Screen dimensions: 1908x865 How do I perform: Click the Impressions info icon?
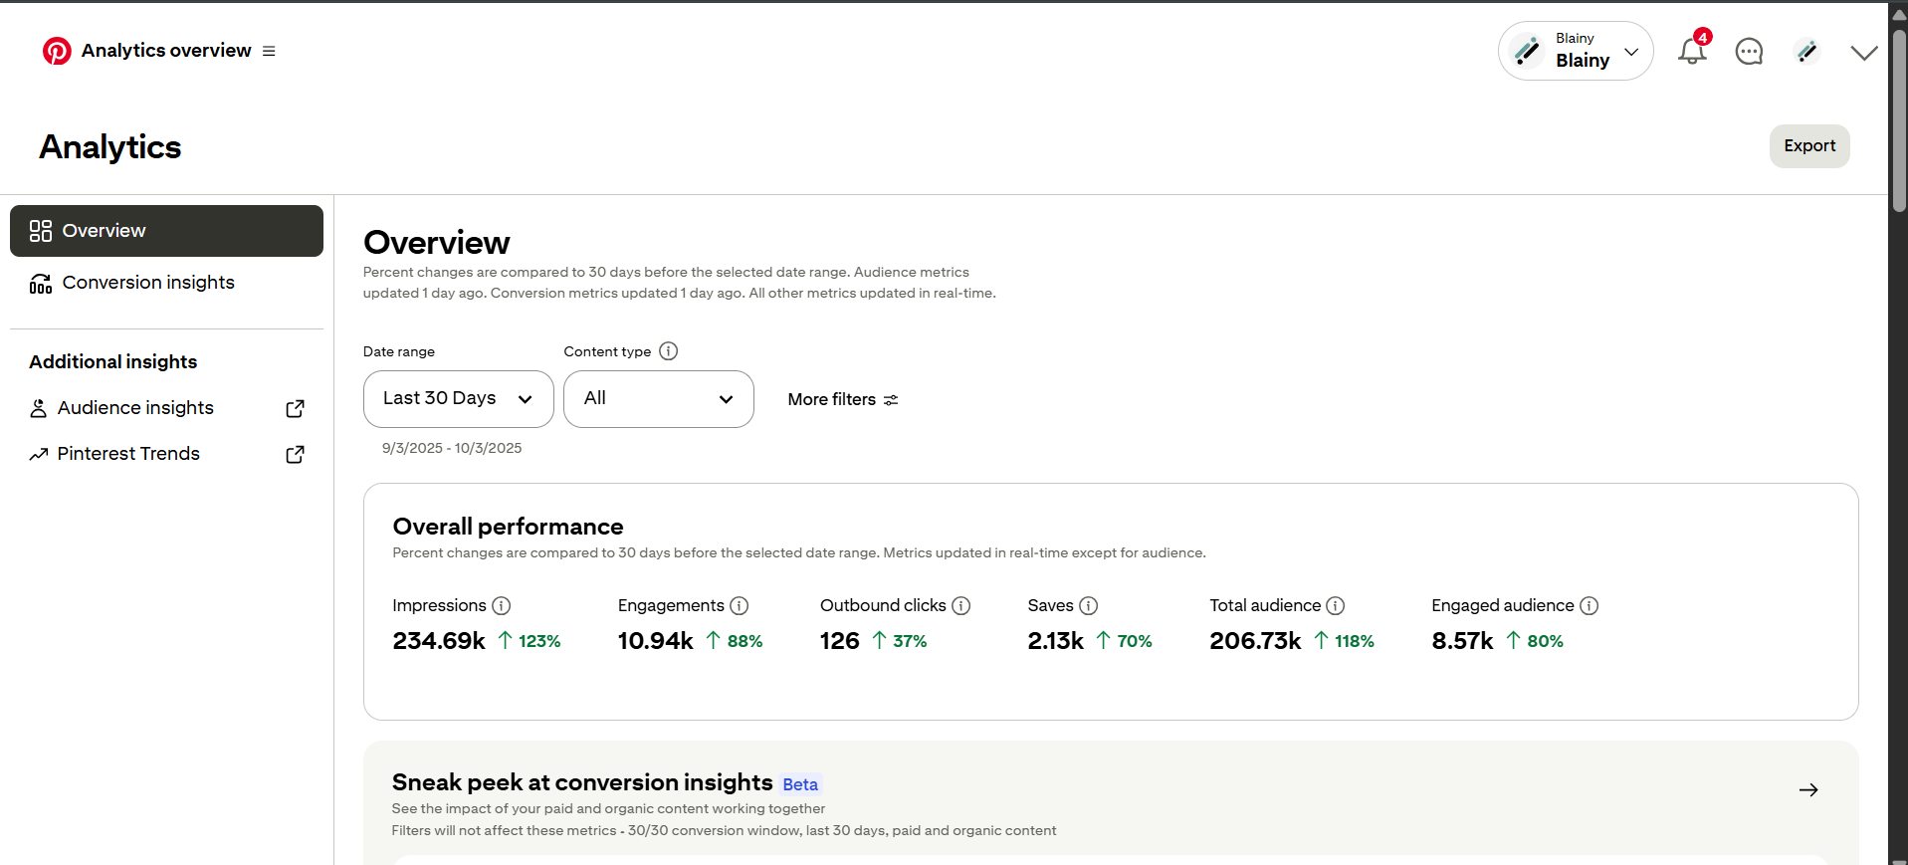502,606
